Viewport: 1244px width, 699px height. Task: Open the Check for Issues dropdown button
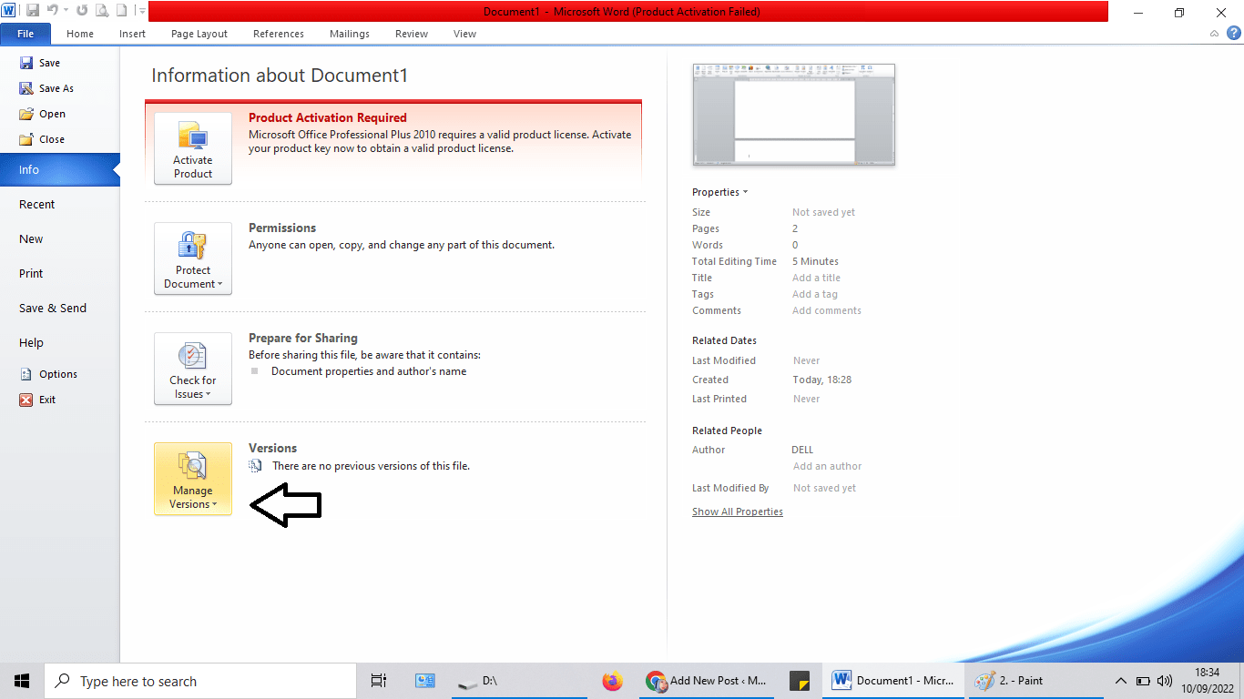point(193,369)
